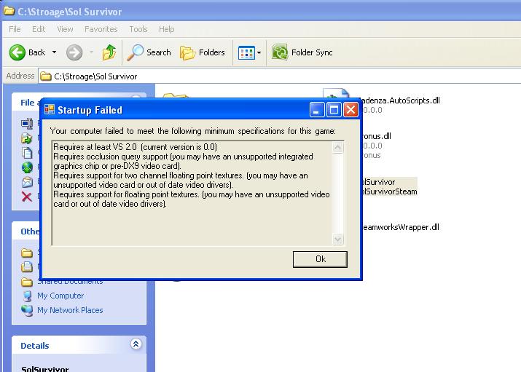Open the My Network Places link

point(70,310)
